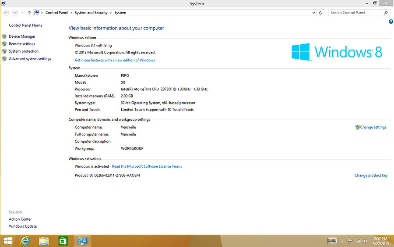Viewport: 394px width, 247px height.
Task: Read the Microsoft Software License Terms
Action: [x=147, y=166]
